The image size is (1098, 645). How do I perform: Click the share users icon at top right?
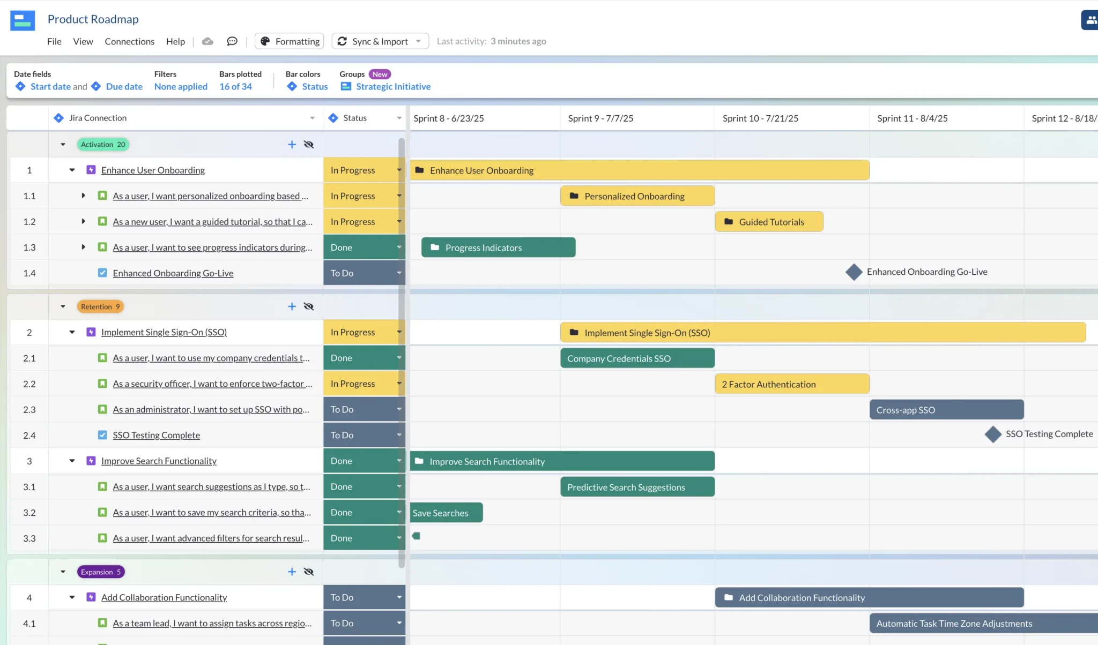(1090, 20)
